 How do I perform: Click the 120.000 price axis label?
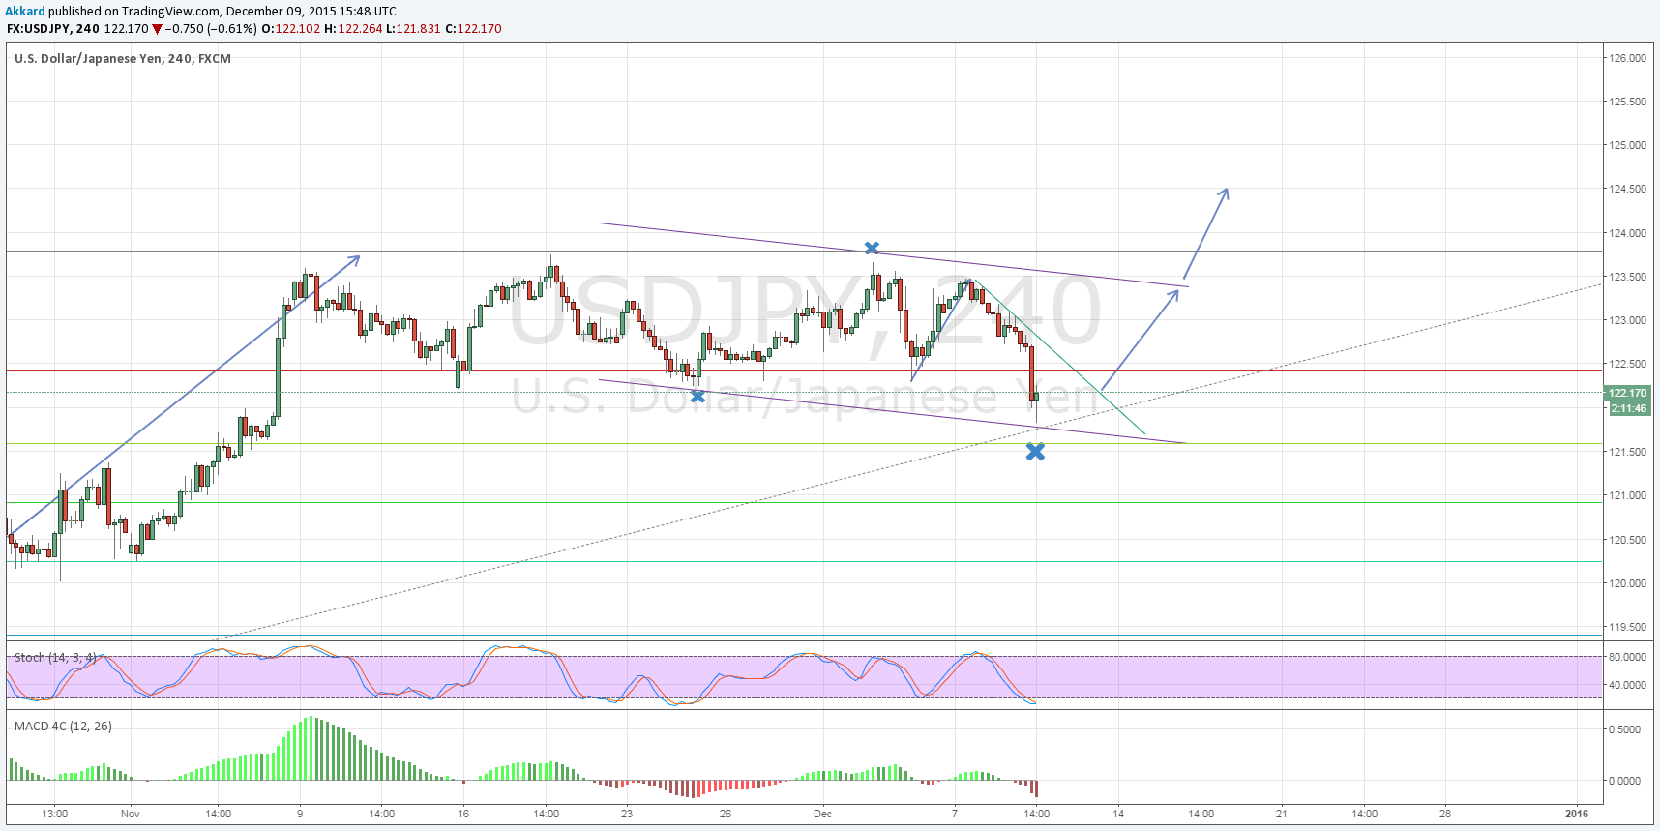point(1627,583)
